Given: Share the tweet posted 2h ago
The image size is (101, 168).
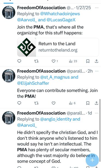Looking at the screenshot, I should point(96,103).
